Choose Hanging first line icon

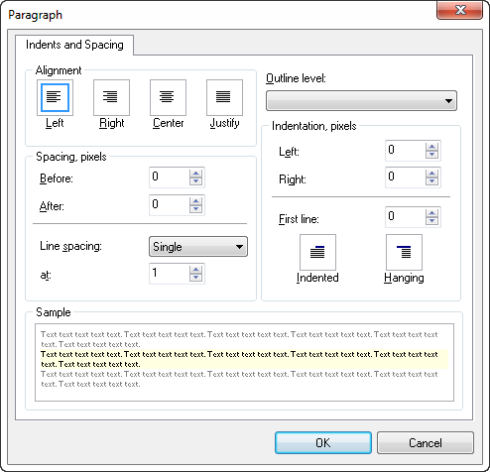pyautogui.click(x=404, y=252)
